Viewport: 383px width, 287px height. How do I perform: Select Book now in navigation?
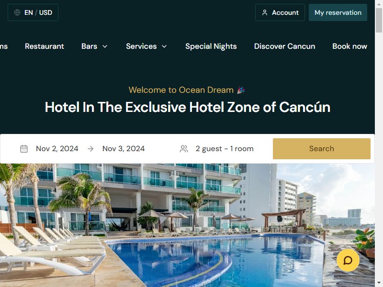click(x=349, y=46)
